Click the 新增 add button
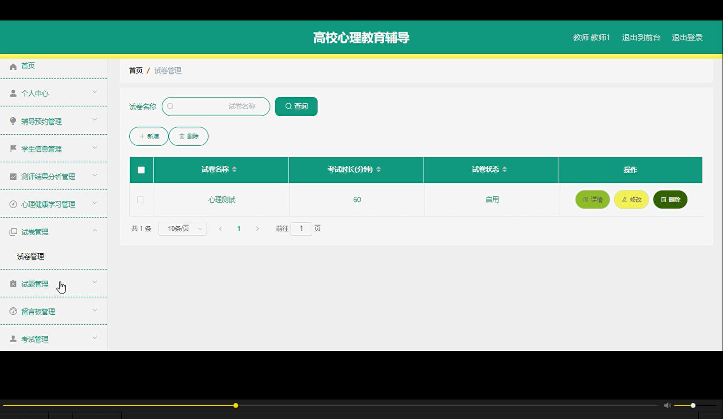 click(149, 136)
